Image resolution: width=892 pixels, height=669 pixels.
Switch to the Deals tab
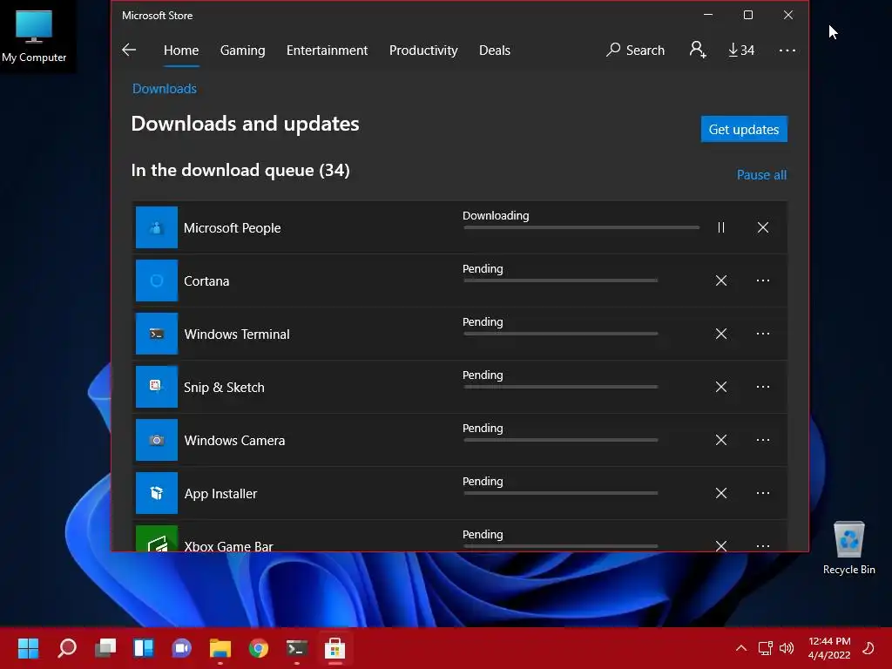tap(495, 50)
